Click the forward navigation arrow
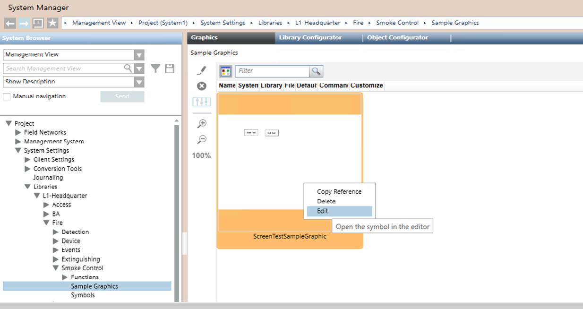Screen dimensions: 583x309 24,23
